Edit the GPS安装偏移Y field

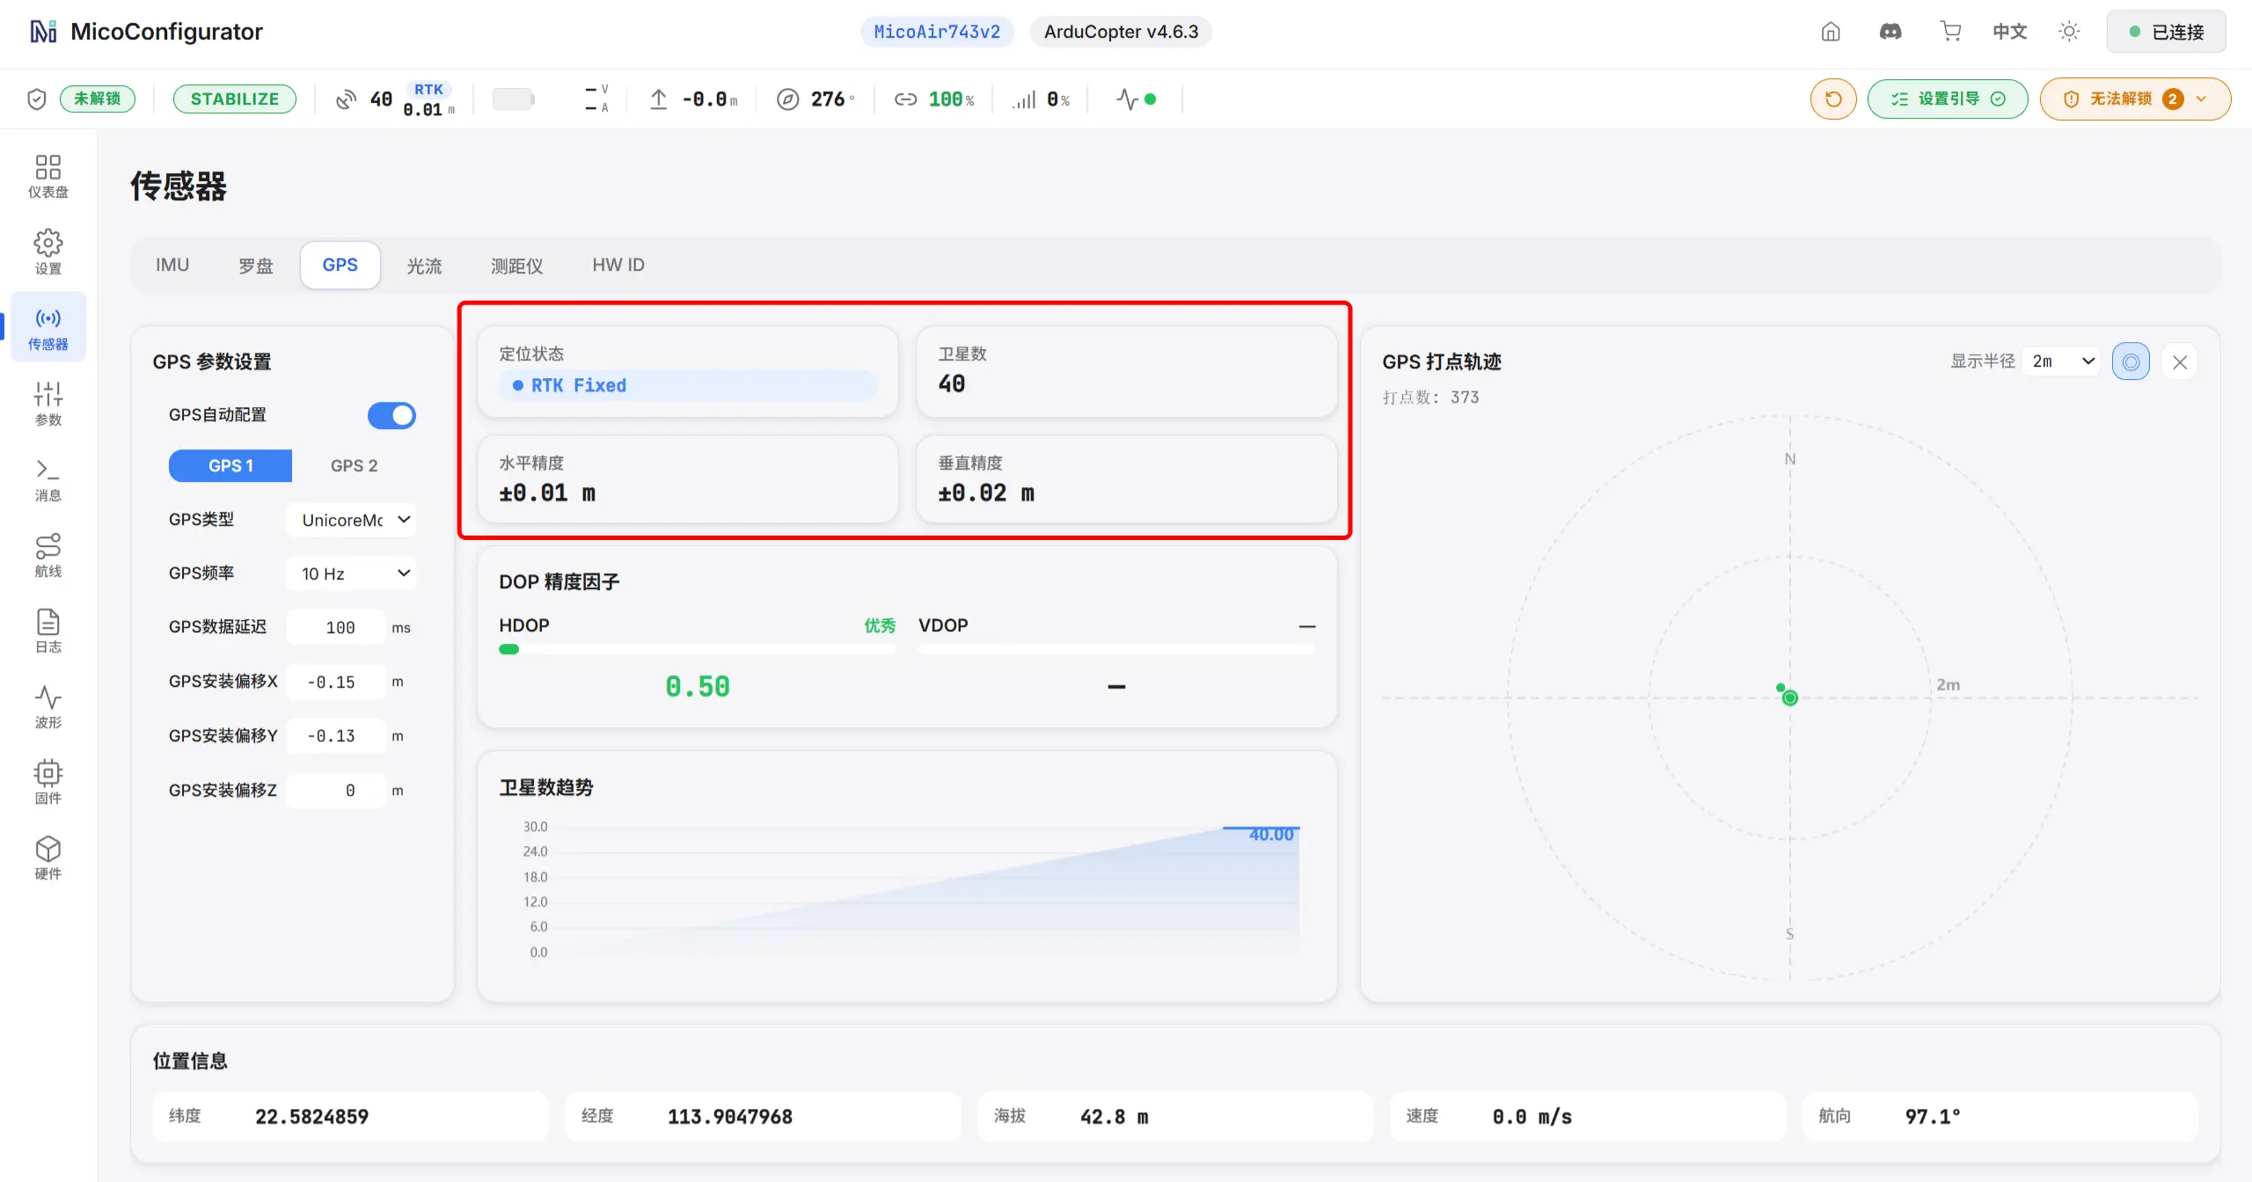pyautogui.click(x=336, y=736)
